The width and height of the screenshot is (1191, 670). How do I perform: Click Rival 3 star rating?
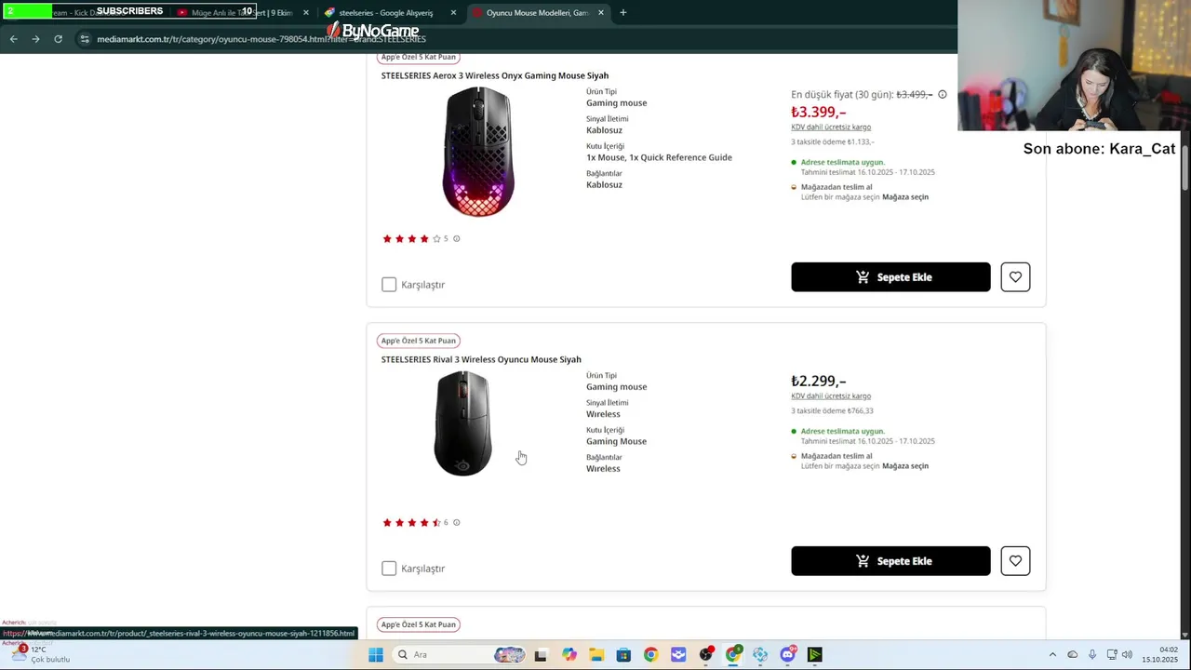pos(411,523)
